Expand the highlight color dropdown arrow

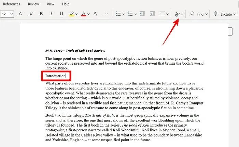77,14
